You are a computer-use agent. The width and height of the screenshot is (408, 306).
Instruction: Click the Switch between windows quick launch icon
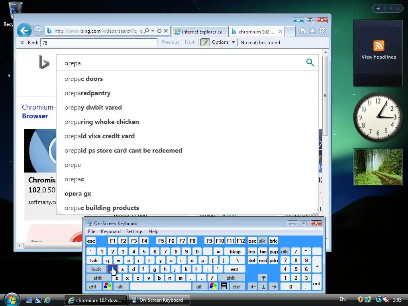38,300
